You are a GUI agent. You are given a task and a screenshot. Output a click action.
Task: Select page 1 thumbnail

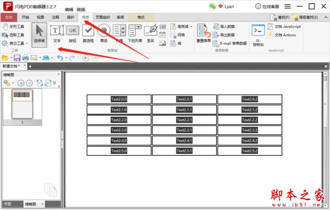(x=22, y=104)
